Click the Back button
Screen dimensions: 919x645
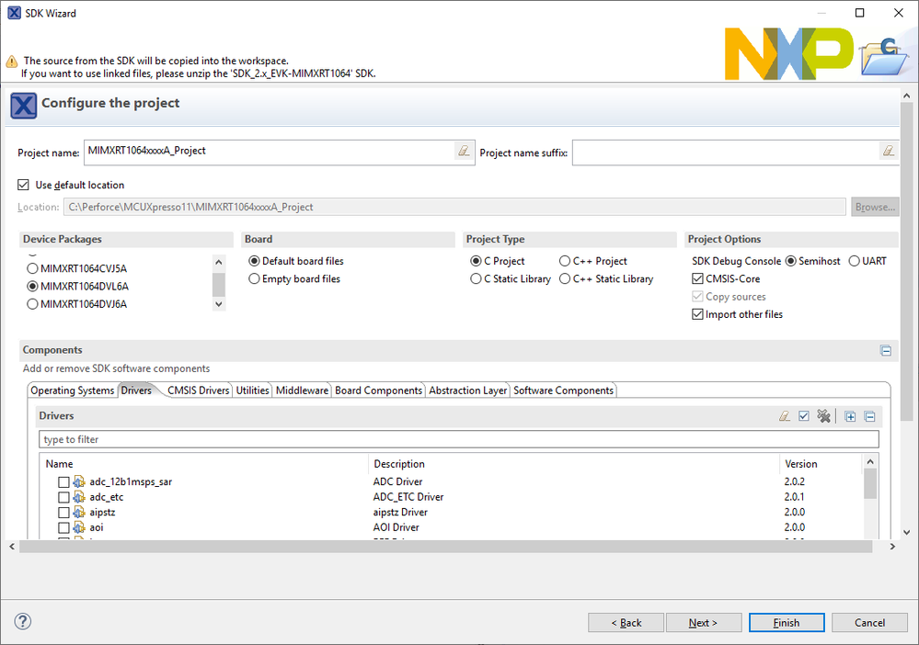pos(626,623)
